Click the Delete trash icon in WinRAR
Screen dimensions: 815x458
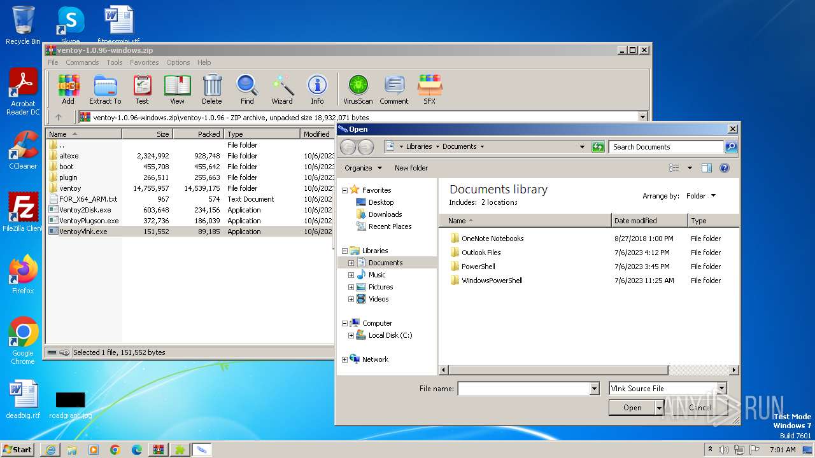(x=212, y=90)
